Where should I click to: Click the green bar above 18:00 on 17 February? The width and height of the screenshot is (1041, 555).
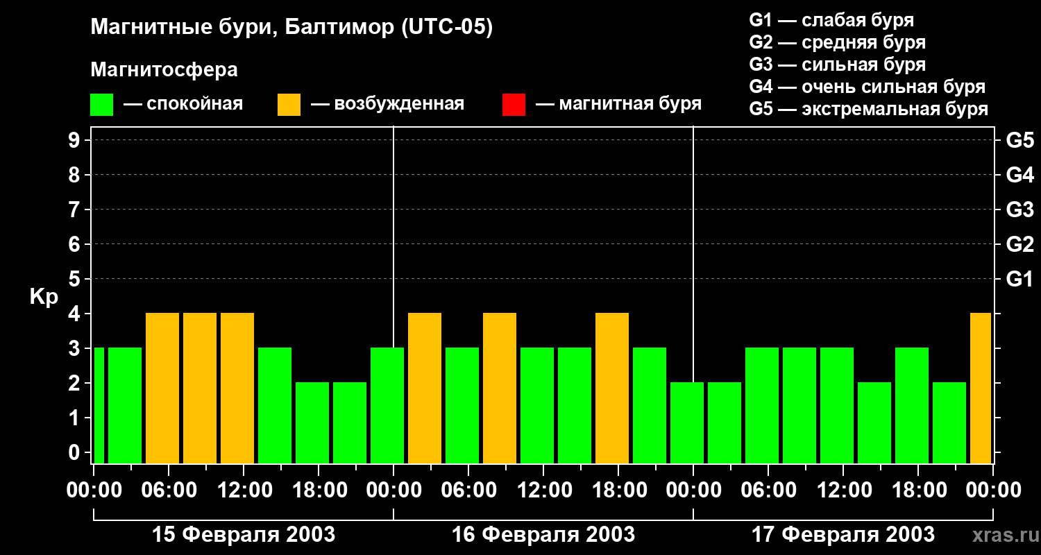pyautogui.click(x=912, y=406)
